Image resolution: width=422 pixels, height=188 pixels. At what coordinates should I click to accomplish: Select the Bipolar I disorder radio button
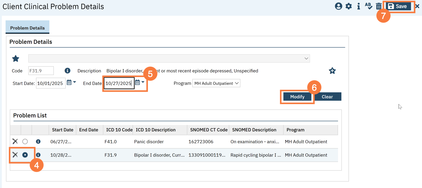click(x=25, y=155)
